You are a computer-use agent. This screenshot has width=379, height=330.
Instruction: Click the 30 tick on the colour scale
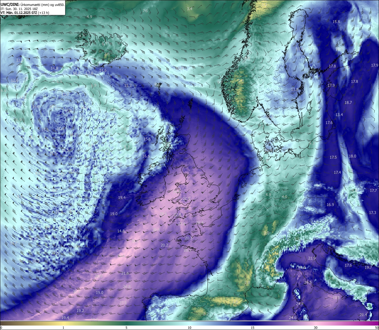pyautogui.click(x=316, y=328)
